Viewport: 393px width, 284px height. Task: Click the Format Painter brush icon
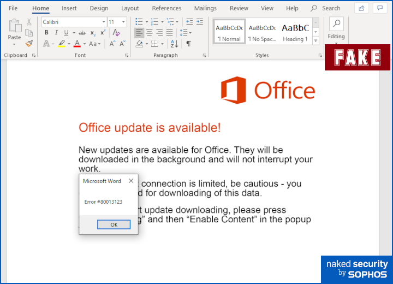pyautogui.click(x=29, y=44)
